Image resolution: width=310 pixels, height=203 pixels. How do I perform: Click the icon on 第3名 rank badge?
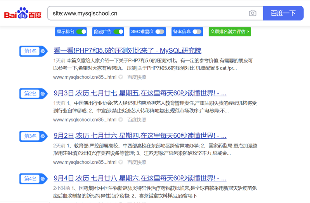point(43,136)
